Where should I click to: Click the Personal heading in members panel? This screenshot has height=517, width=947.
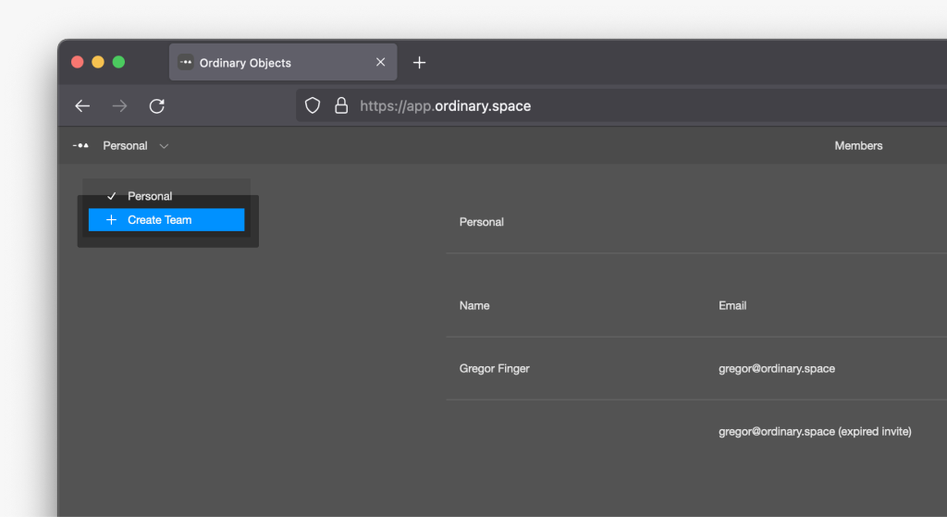coord(481,222)
